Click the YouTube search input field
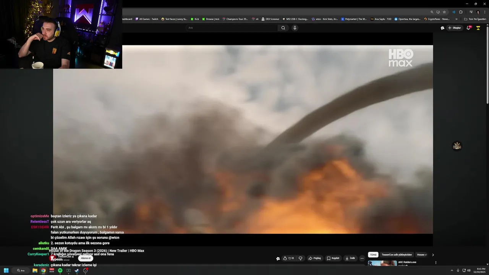Image resolution: width=489 pixels, height=275 pixels. click(232, 28)
